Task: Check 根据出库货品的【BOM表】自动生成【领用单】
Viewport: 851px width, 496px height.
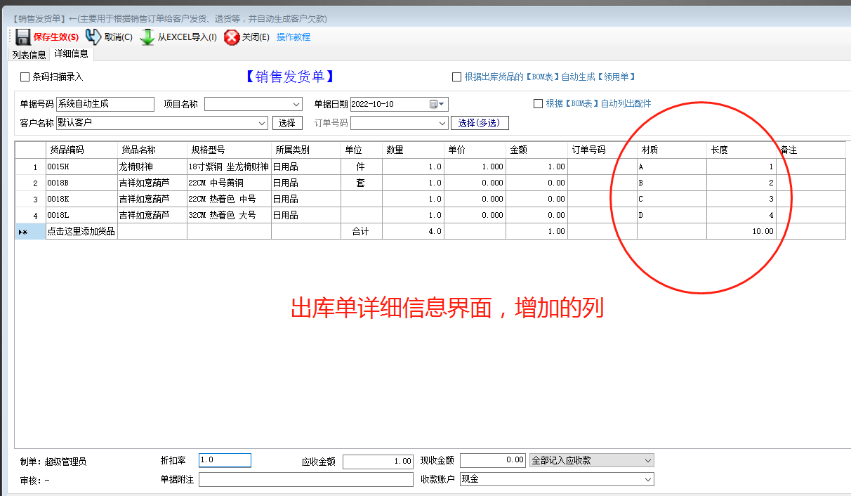Action: (456, 77)
